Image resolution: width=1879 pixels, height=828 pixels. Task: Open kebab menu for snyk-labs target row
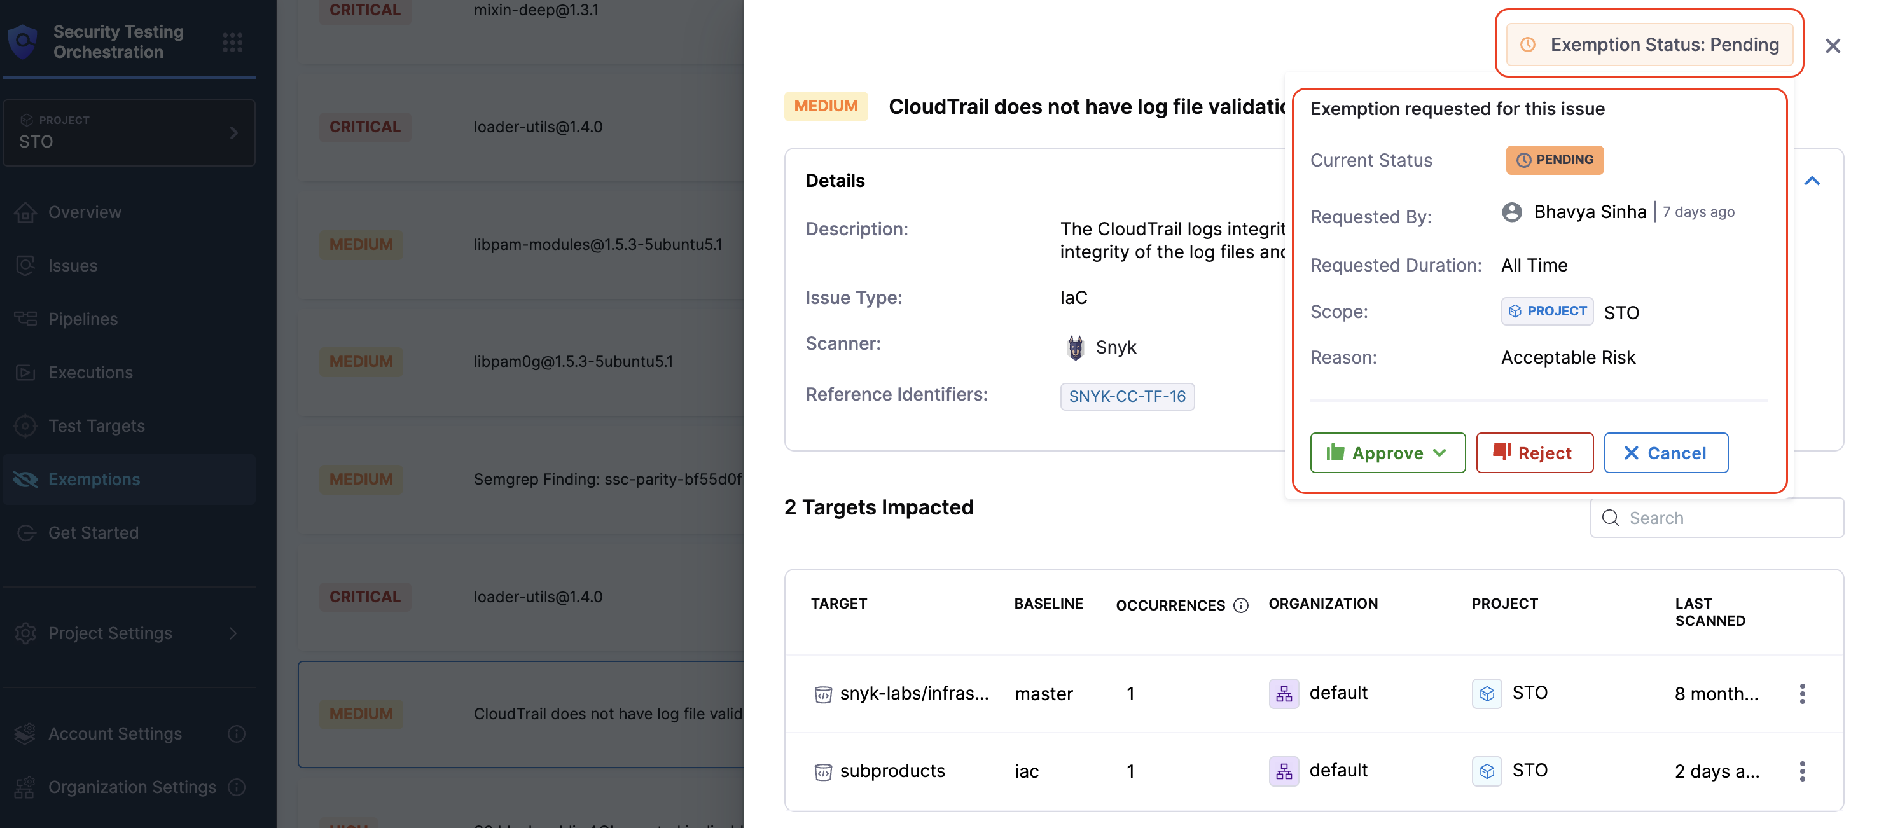[x=1801, y=693]
